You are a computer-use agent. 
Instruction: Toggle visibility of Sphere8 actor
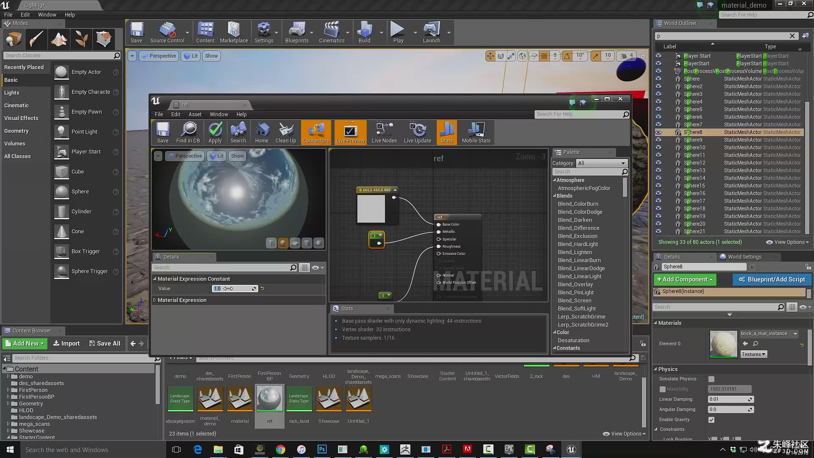pyautogui.click(x=658, y=132)
